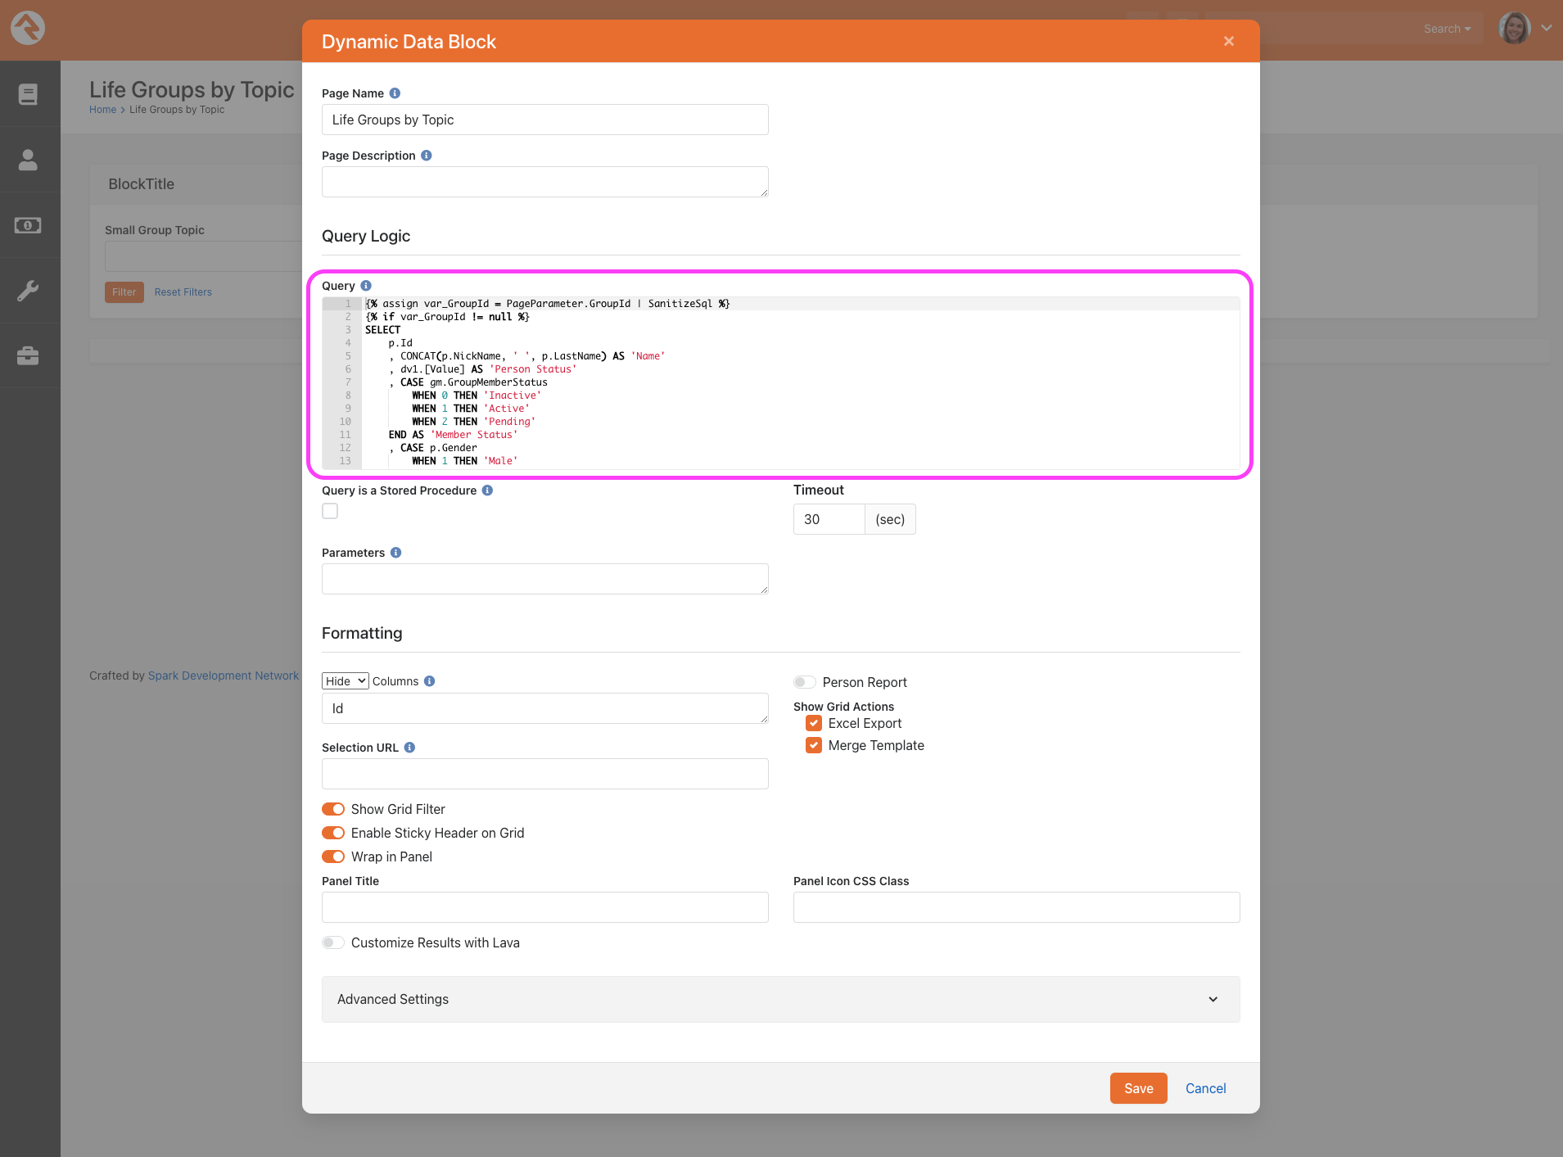Turn off Show Grid Filter toggle
The image size is (1563, 1157).
pos(333,809)
